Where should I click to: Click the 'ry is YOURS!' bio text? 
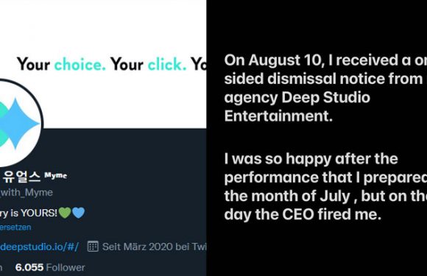pyautogui.click(x=29, y=213)
